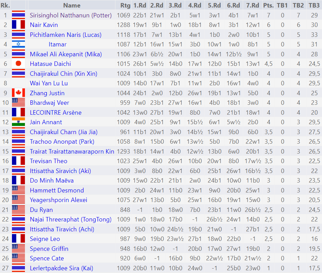Click the Japan flag beside Hatasue Daichi

[18, 64]
